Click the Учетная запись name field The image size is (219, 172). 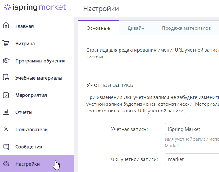(x=192, y=129)
